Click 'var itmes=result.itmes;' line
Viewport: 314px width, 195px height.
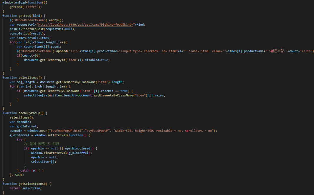30,38
